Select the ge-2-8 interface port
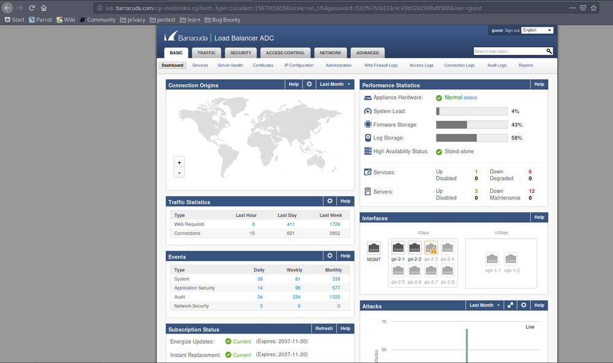The width and height of the screenshot is (613, 363). point(447,270)
